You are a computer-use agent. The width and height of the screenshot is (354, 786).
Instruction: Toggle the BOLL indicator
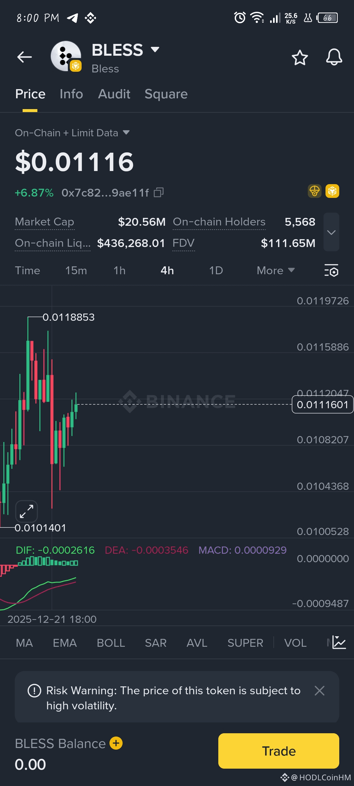click(x=111, y=643)
